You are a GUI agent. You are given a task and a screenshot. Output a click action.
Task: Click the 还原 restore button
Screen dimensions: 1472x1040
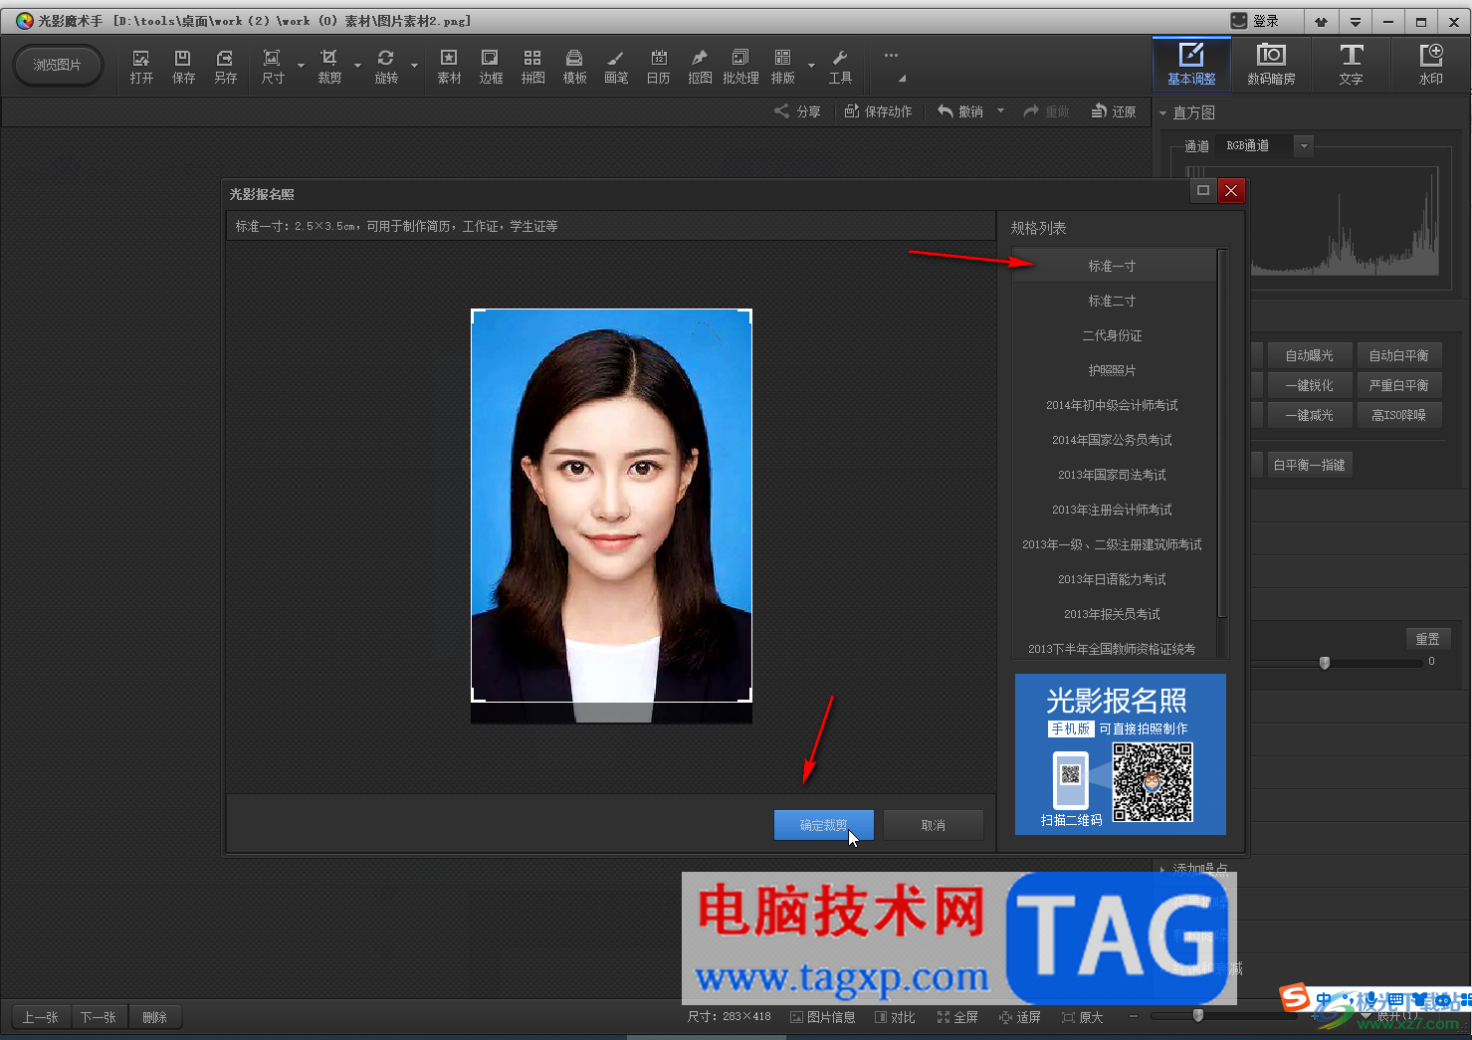[1114, 111]
